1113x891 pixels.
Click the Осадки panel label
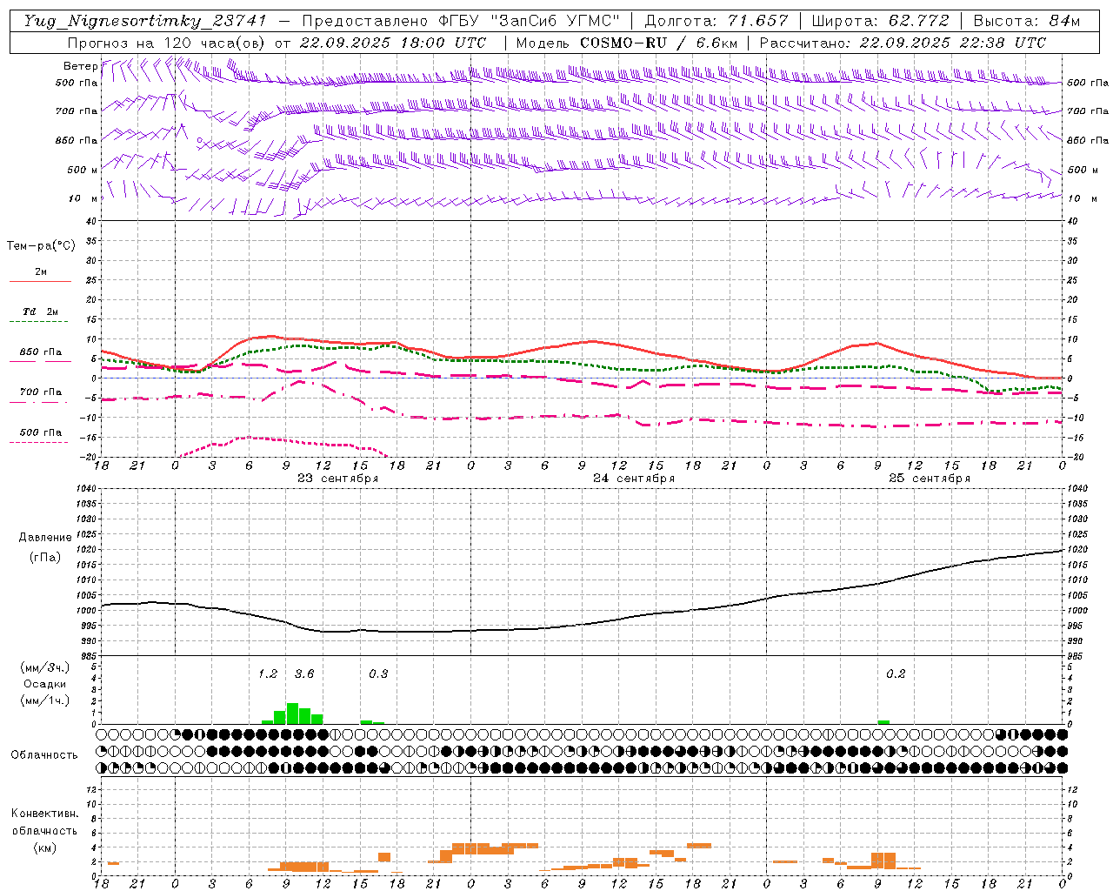coord(44,684)
